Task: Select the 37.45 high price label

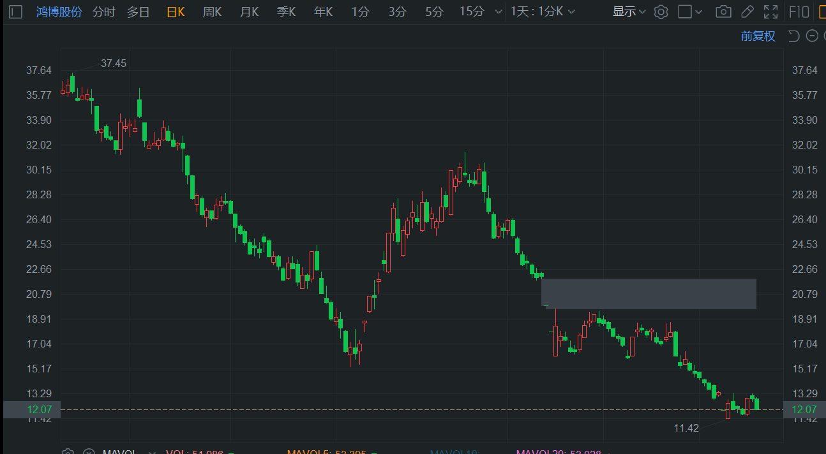Action: tap(114, 63)
